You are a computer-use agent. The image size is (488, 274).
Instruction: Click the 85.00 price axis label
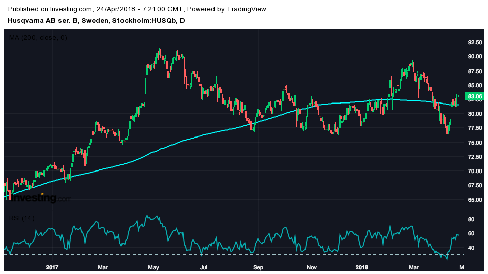(475, 85)
